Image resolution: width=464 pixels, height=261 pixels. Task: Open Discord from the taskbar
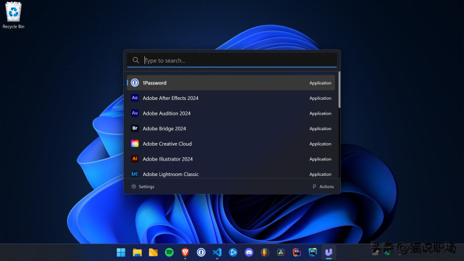(x=249, y=252)
